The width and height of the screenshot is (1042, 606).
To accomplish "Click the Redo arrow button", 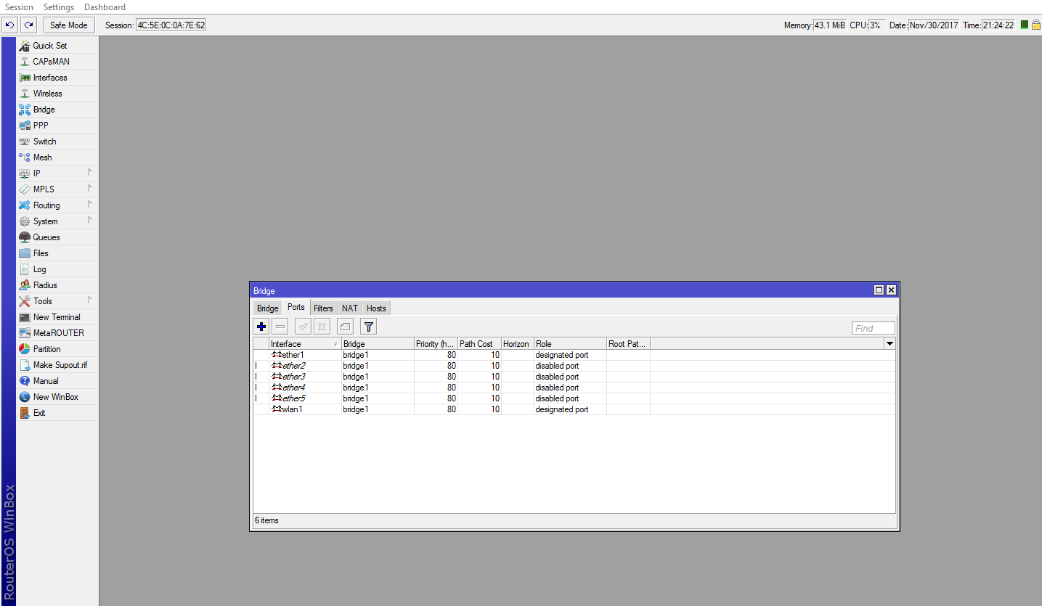I will tap(28, 25).
